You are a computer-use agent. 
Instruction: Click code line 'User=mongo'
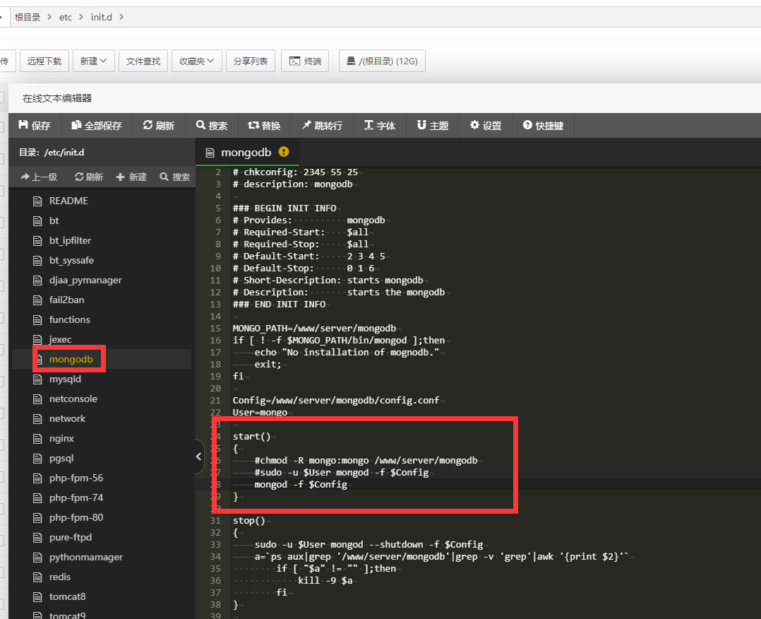pyautogui.click(x=260, y=413)
